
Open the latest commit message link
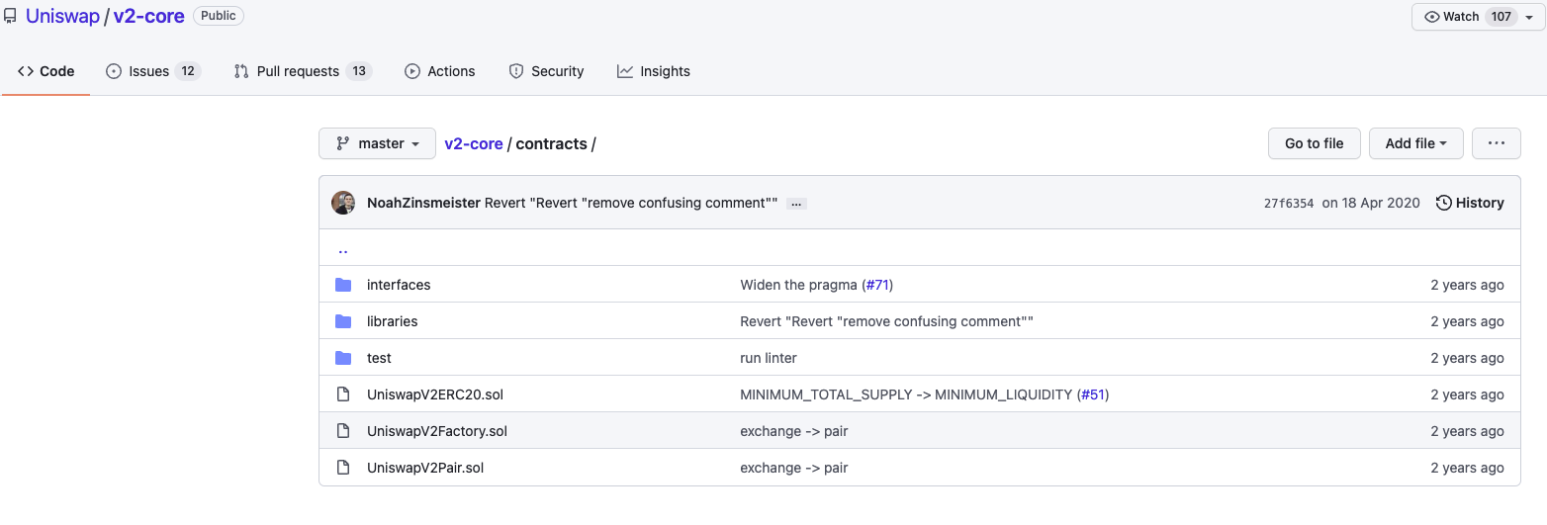[x=631, y=203]
